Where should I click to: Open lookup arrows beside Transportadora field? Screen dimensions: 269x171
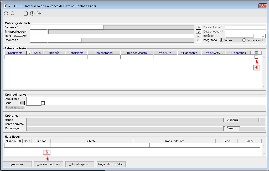198,32
